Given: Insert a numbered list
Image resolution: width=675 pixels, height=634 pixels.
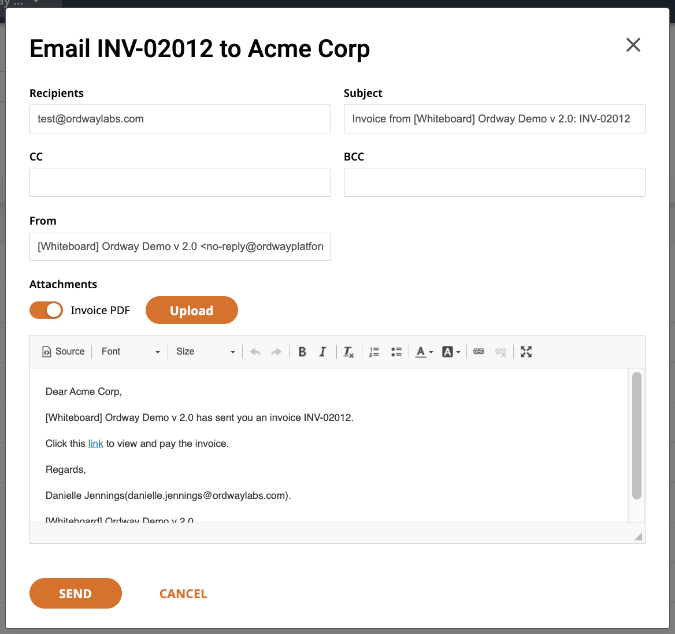Looking at the screenshot, I should (x=374, y=352).
